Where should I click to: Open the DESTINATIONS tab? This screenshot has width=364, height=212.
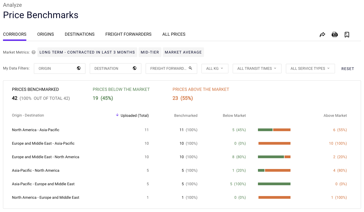[x=79, y=34]
